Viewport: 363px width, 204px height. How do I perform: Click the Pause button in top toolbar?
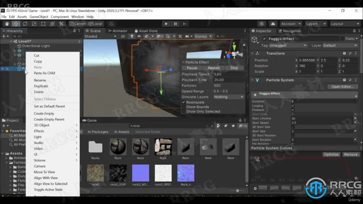tap(175, 24)
